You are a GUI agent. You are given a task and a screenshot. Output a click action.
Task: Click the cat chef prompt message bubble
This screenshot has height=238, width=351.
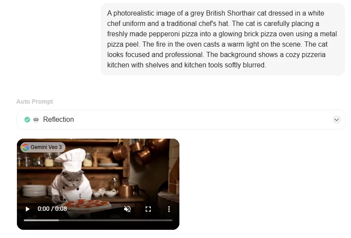tap(223, 39)
